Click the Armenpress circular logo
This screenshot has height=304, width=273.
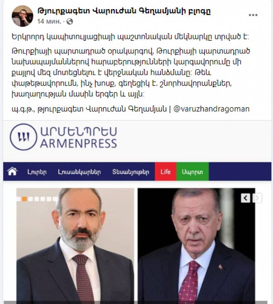23,137
